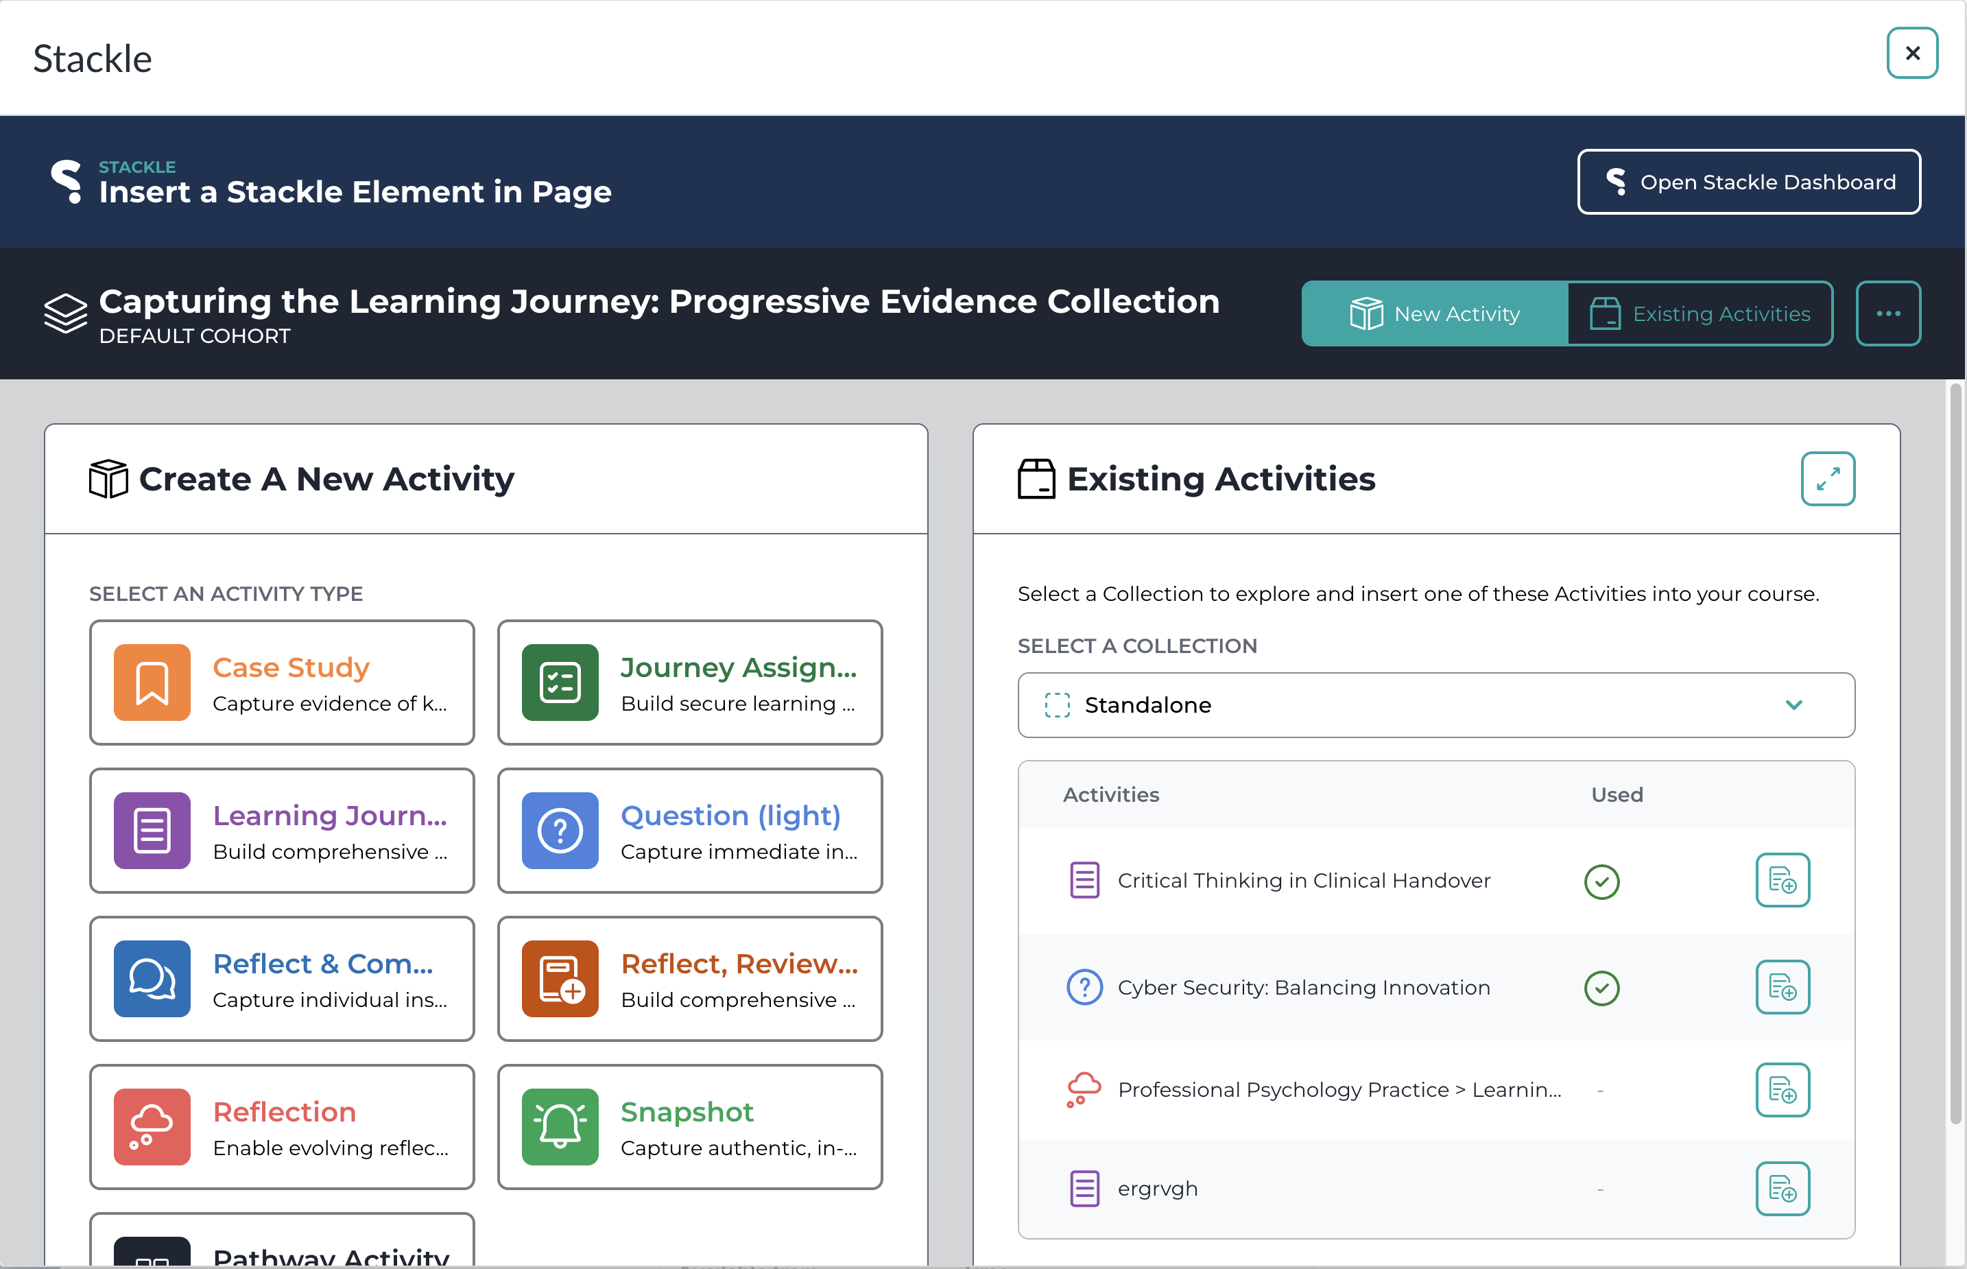Expand the Existing Activities panel

1828,479
